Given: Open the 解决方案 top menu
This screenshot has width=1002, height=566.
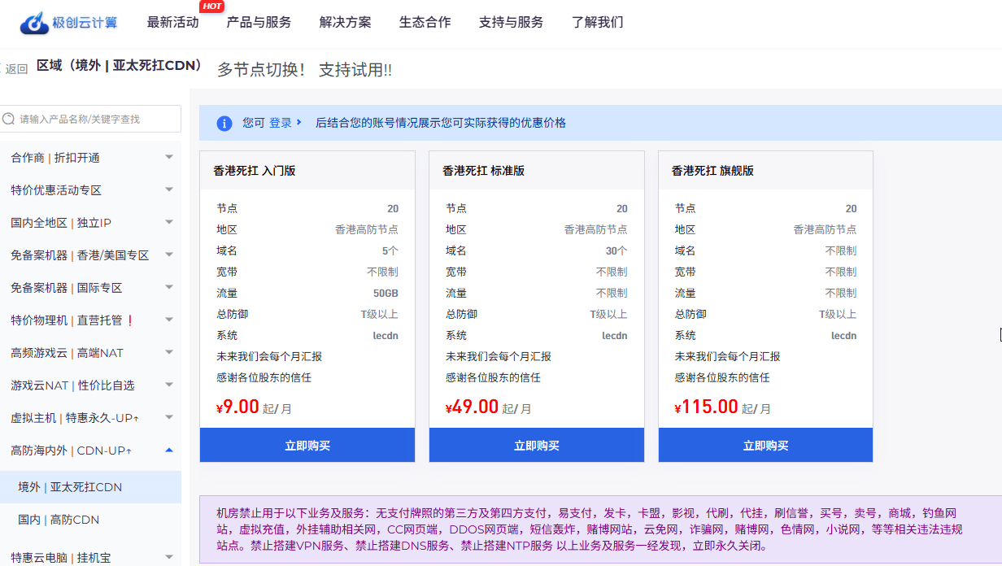Looking at the screenshot, I should pyautogui.click(x=345, y=23).
